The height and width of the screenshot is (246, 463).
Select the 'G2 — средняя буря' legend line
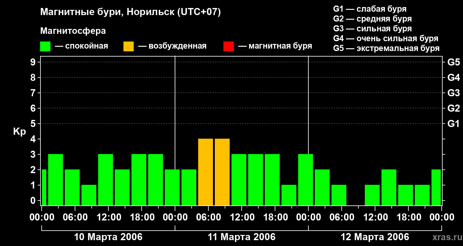pyautogui.click(x=373, y=19)
